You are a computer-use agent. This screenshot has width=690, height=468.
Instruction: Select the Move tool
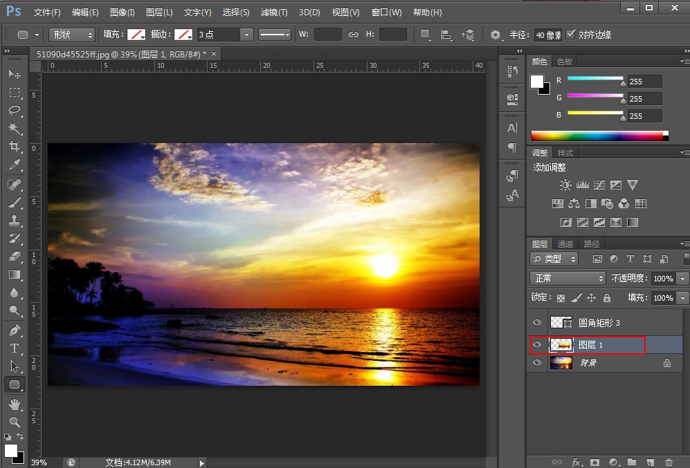click(15, 74)
